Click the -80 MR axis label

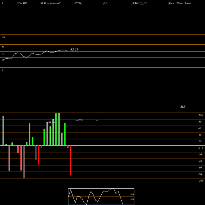tap(200, 174)
